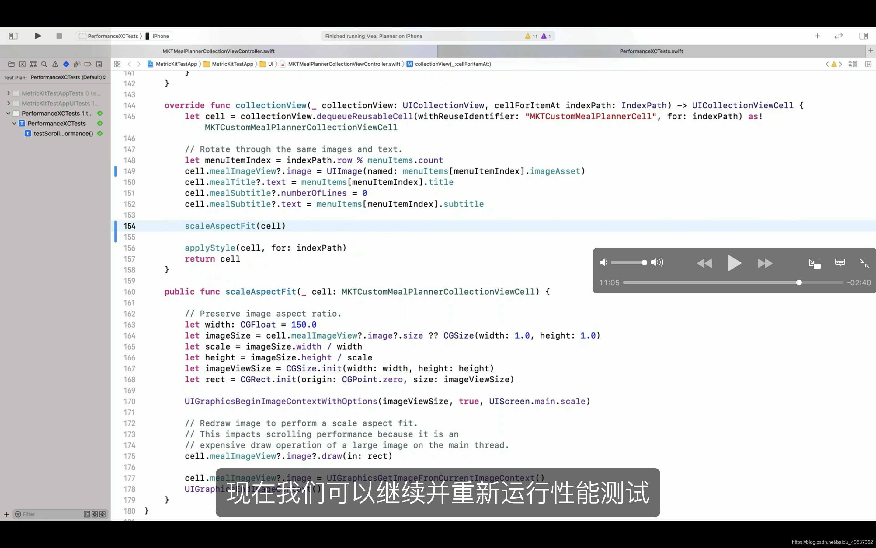Switch to MKTMealPlannerCollectionViewController.swift tab
The image size is (876, 548).
click(x=219, y=51)
